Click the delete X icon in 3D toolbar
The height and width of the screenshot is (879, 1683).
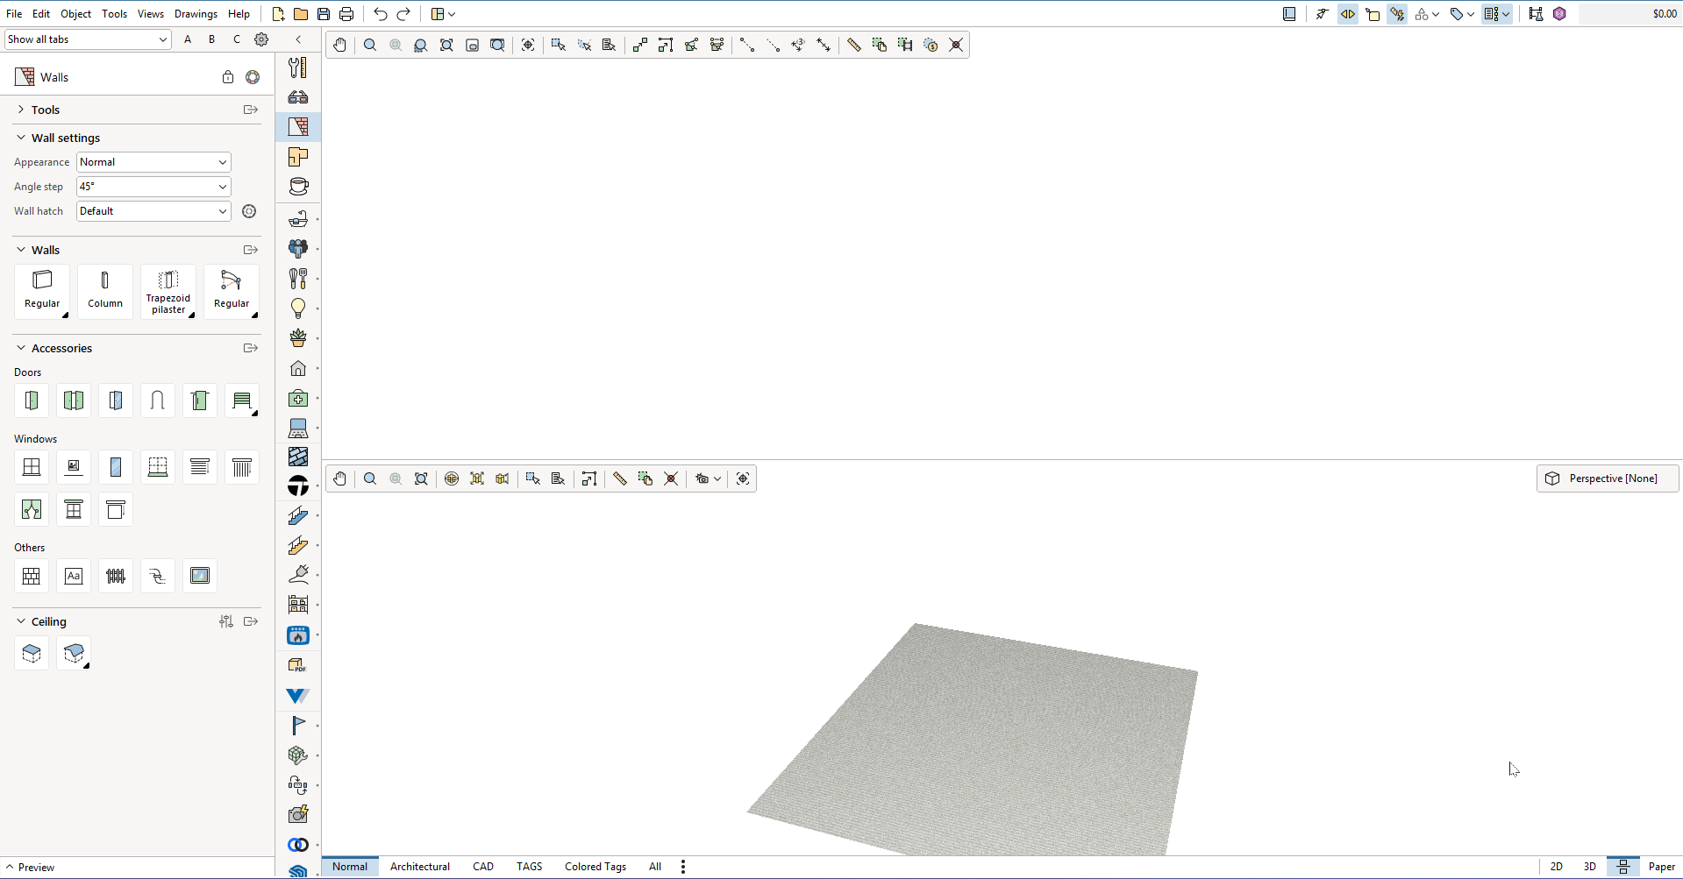point(671,478)
